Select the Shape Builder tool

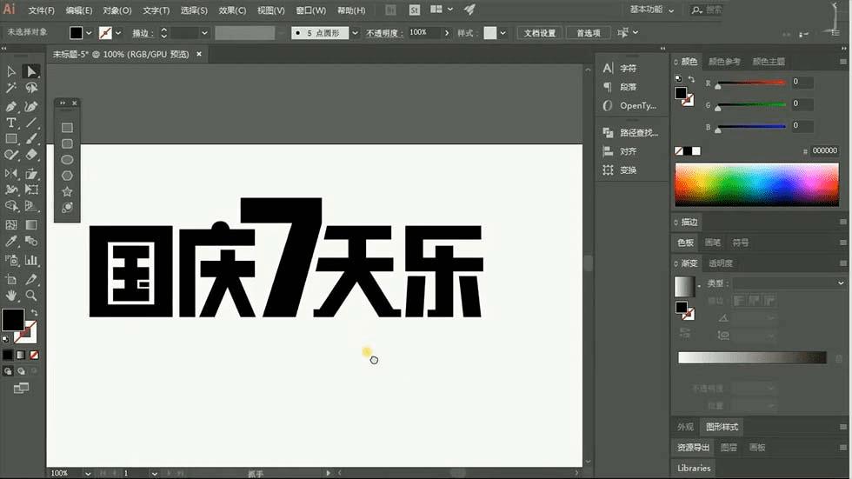(x=10, y=206)
